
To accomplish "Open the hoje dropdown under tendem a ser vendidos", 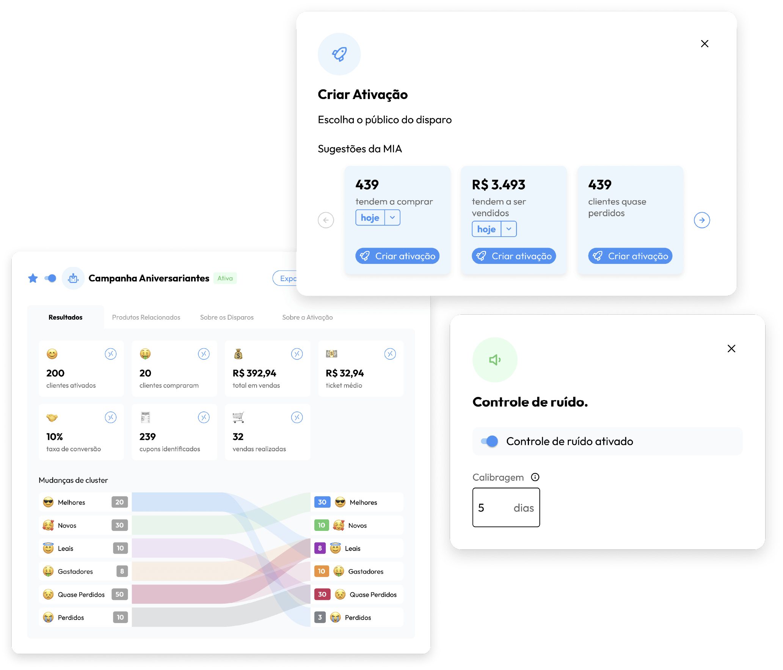I will click(509, 229).
